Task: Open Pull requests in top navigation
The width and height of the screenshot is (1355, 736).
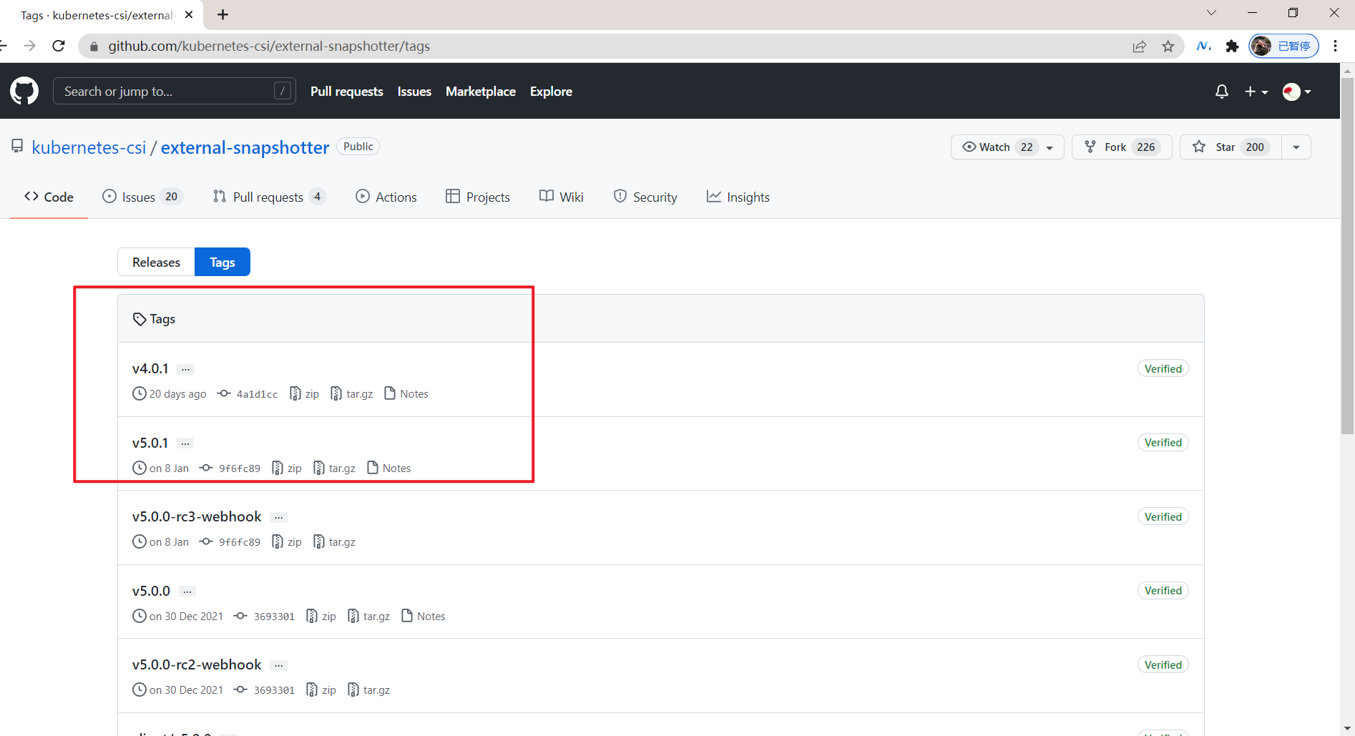Action: (347, 92)
